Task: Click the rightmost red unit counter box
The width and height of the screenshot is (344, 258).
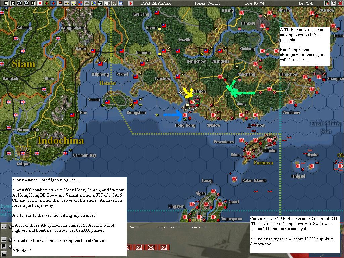Action: tap(164, 248)
